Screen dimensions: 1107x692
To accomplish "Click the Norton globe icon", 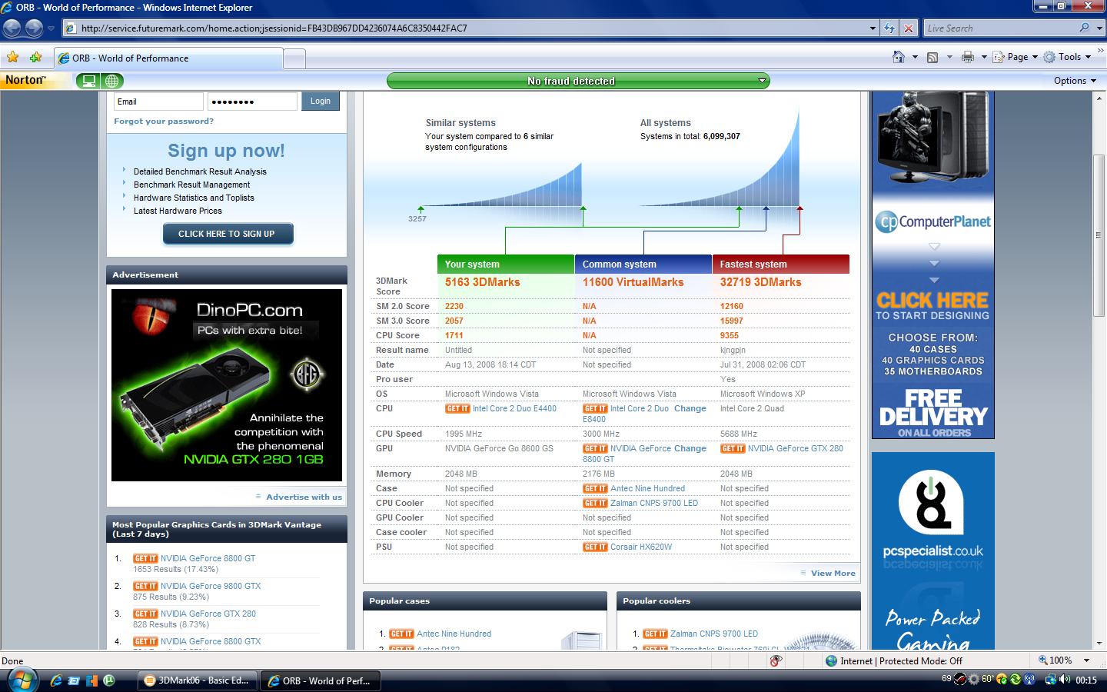I will 112,81.
